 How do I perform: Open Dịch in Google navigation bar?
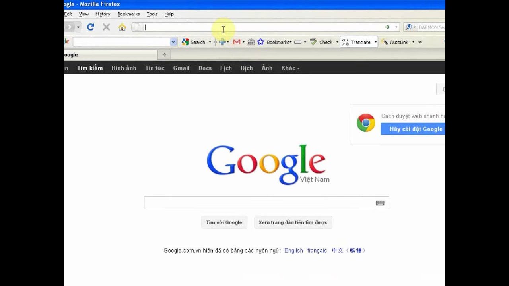click(x=247, y=68)
